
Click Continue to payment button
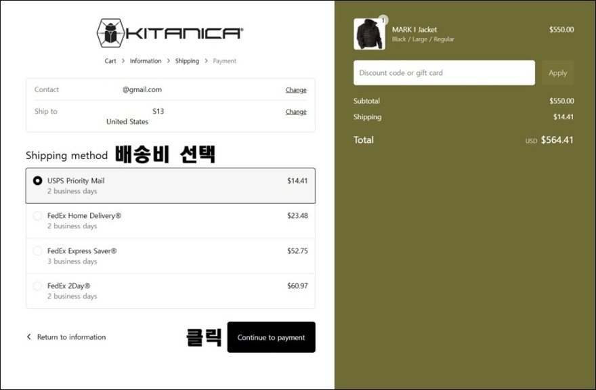272,337
